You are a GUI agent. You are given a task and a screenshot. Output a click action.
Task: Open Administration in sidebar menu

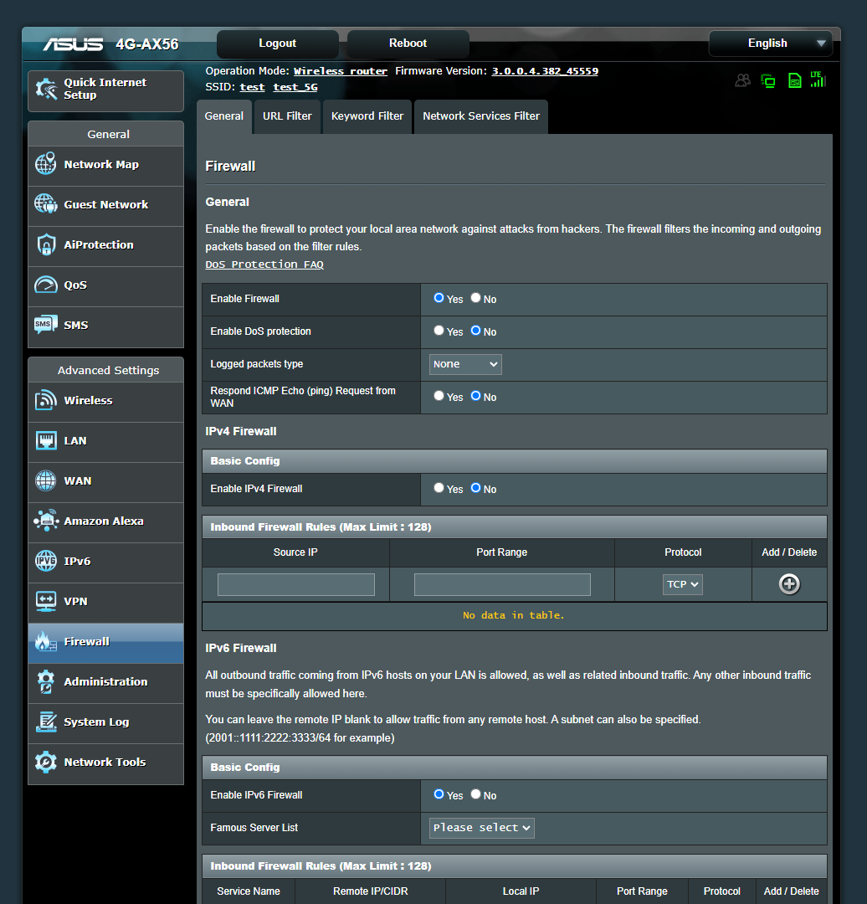click(x=106, y=681)
